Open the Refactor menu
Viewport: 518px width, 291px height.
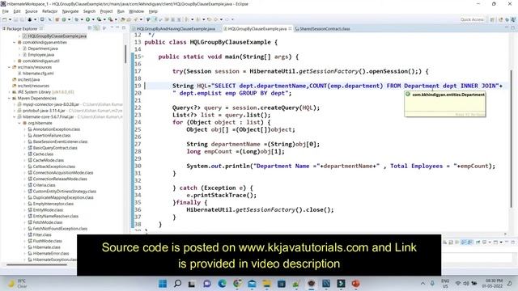[x=49, y=11]
